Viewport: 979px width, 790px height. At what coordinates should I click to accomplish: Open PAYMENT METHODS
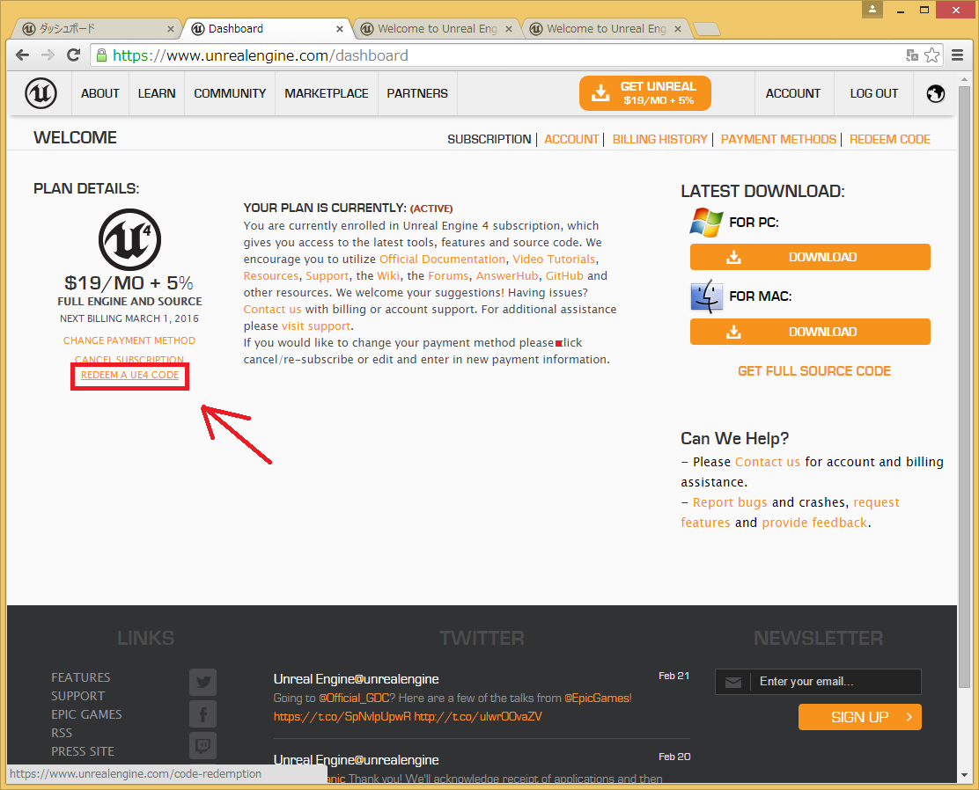778,139
